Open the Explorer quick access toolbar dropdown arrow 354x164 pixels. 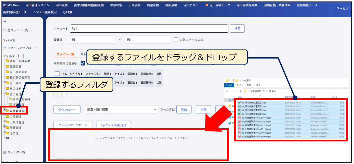[240, 81]
